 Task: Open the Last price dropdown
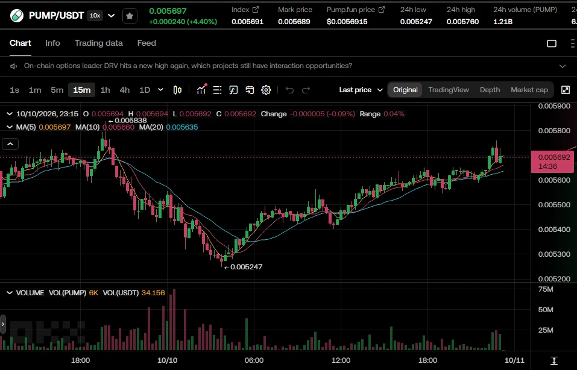pyautogui.click(x=361, y=90)
